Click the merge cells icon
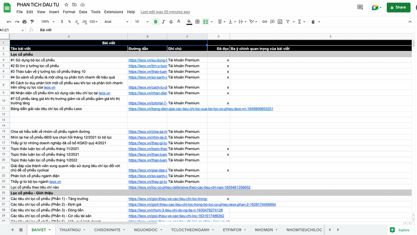This screenshot has height=235, width=417. tap(205, 22)
